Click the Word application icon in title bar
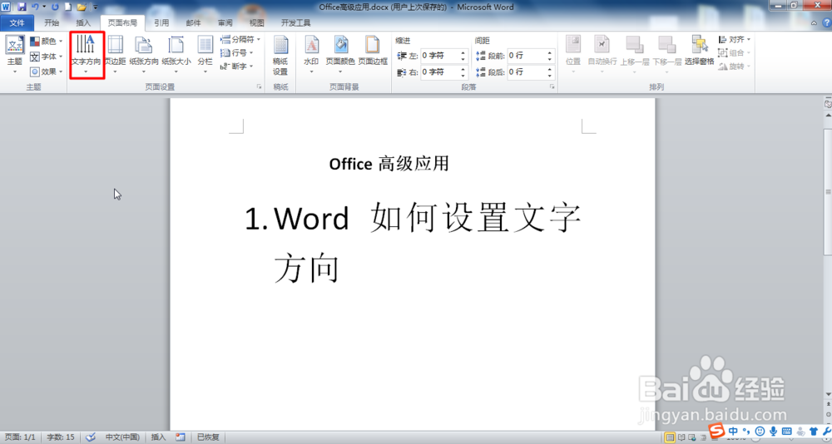This screenshot has width=832, height=444. click(x=6, y=7)
